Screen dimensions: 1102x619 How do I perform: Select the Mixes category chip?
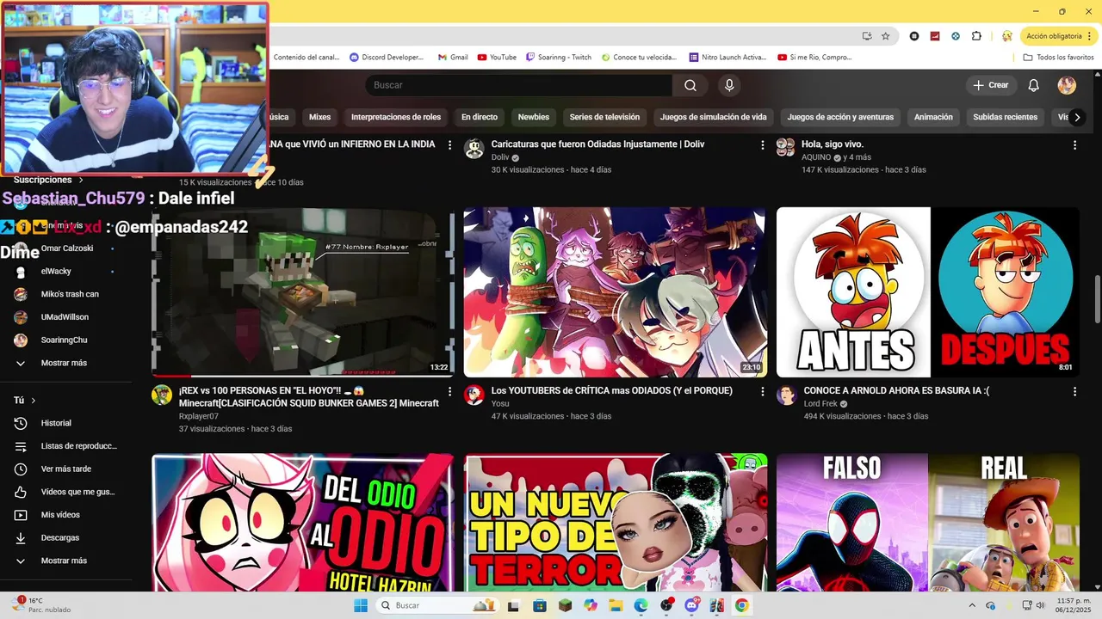(x=319, y=117)
